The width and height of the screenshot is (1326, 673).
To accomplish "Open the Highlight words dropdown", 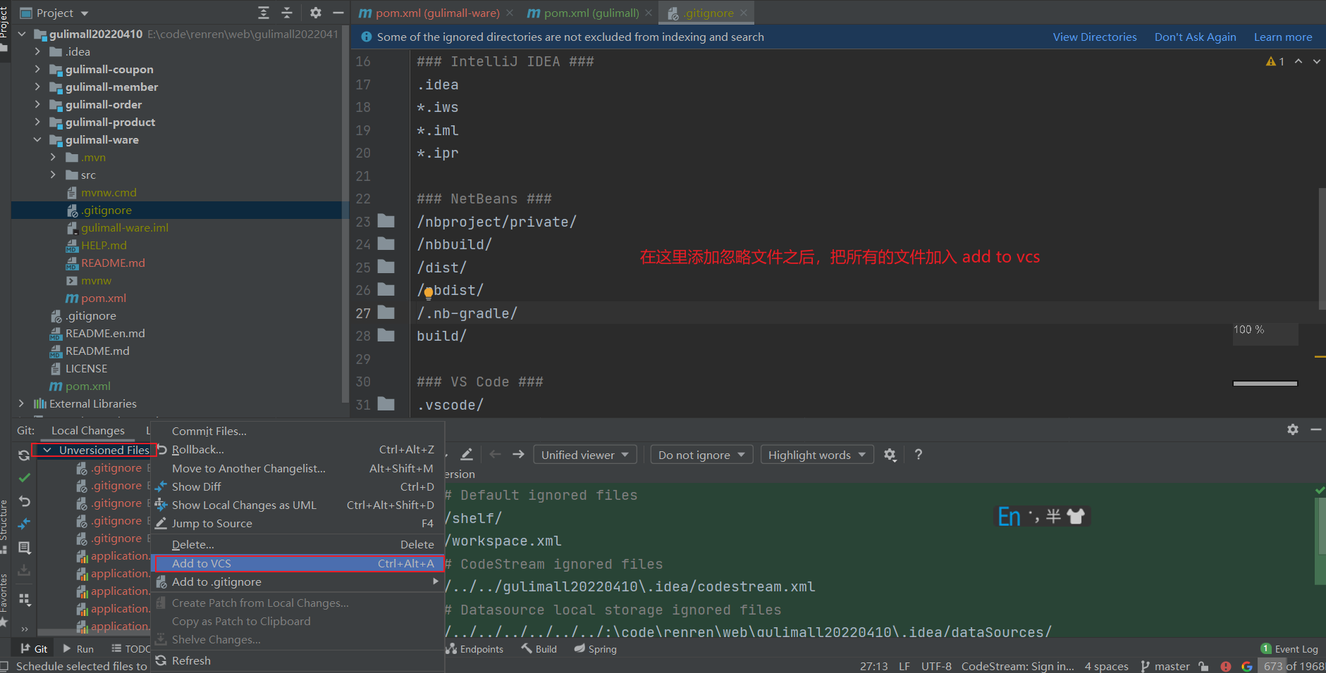I will (817, 455).
